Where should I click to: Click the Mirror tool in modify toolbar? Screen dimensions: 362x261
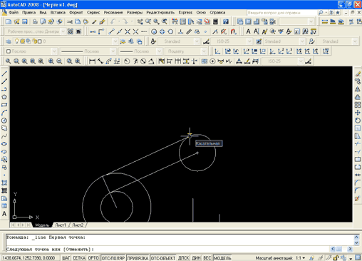click(358, 89)
